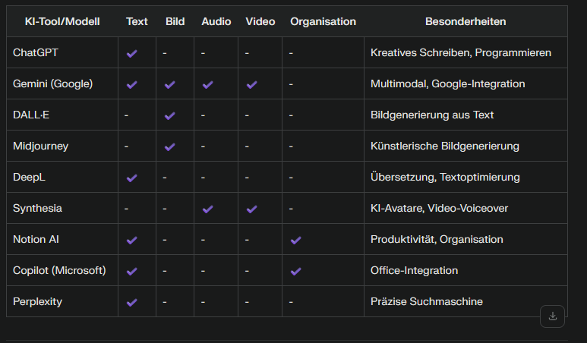Select the text 'Präzise Suchmaschine'

426,301
